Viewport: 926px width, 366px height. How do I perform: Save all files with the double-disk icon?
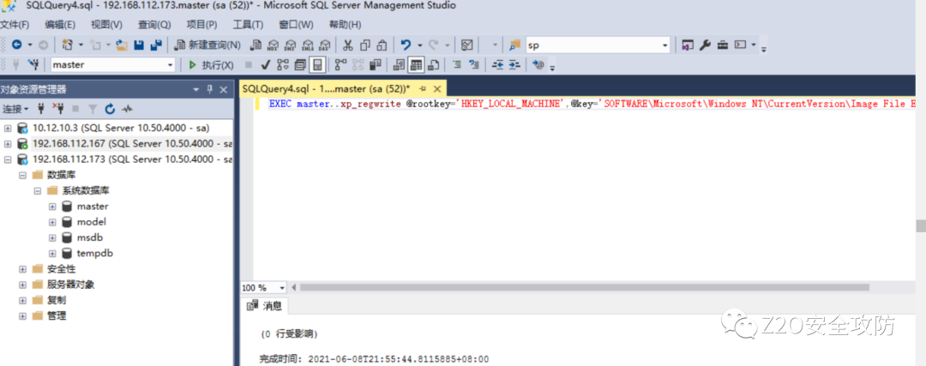[x=157, y=45]
